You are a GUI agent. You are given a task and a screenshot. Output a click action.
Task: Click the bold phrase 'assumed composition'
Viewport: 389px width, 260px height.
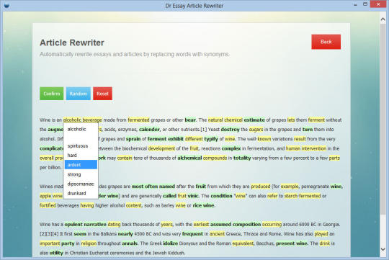tap(236, 224)
